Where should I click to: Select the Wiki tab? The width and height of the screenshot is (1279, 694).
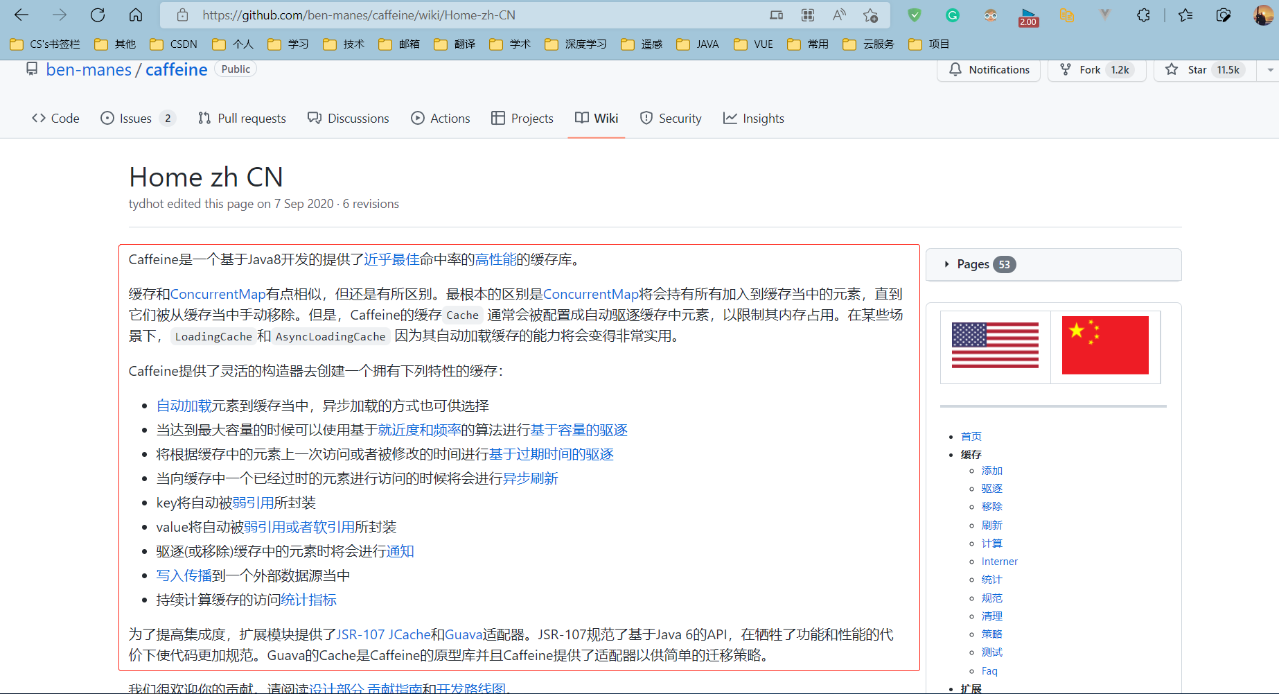(x=597, y=119)
